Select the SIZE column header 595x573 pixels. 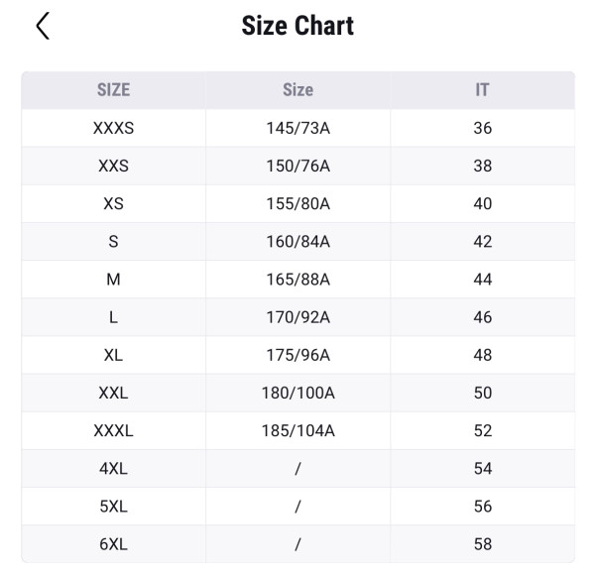pos(113,89)
